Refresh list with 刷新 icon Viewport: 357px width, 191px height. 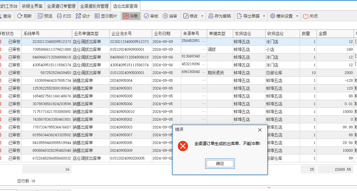coord(20,16)
